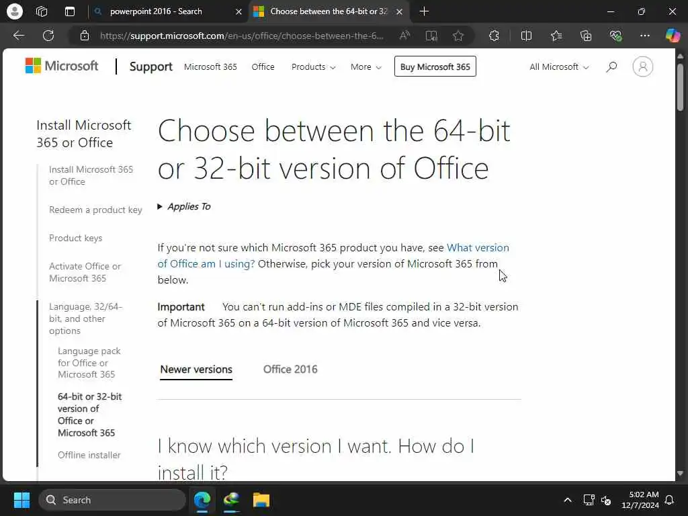Enter Immersive Reader icon

pos(431,36)
